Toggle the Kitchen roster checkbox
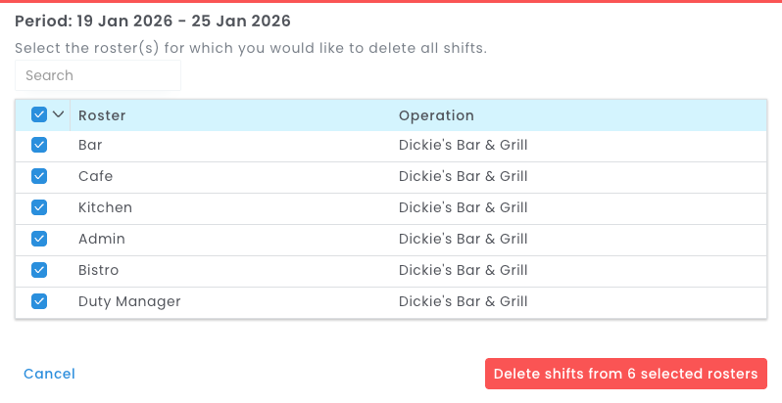This screenshot has height=403, width=782. pyautogui.click(x=39, y=207)
